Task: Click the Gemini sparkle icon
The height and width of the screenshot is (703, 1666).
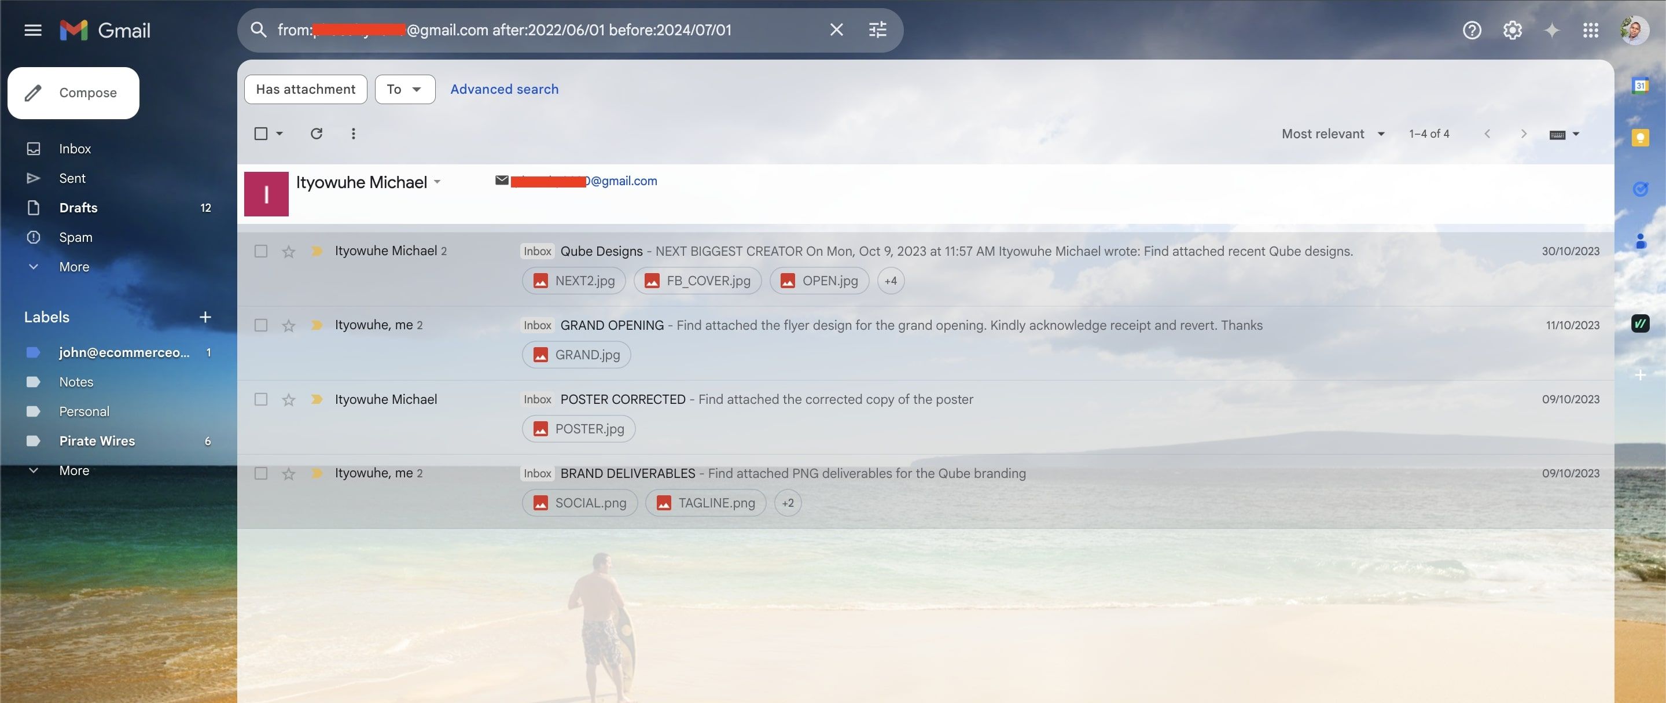Action: (x=1551, y=31)
